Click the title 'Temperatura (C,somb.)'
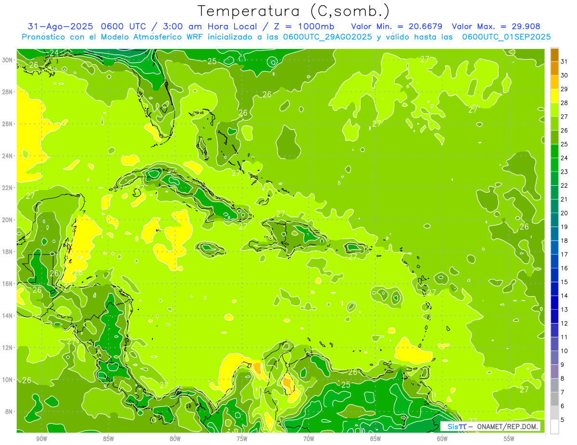577x445 pixels. tap(294, 11)
